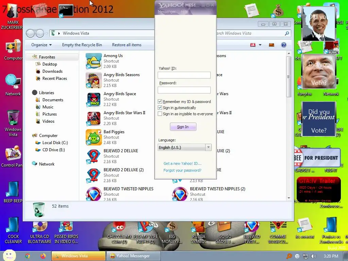The width and height of the screenshot is (348, 261).
Task: Open the command prompt icon on desktop
Action: click(x=66, y=11)
